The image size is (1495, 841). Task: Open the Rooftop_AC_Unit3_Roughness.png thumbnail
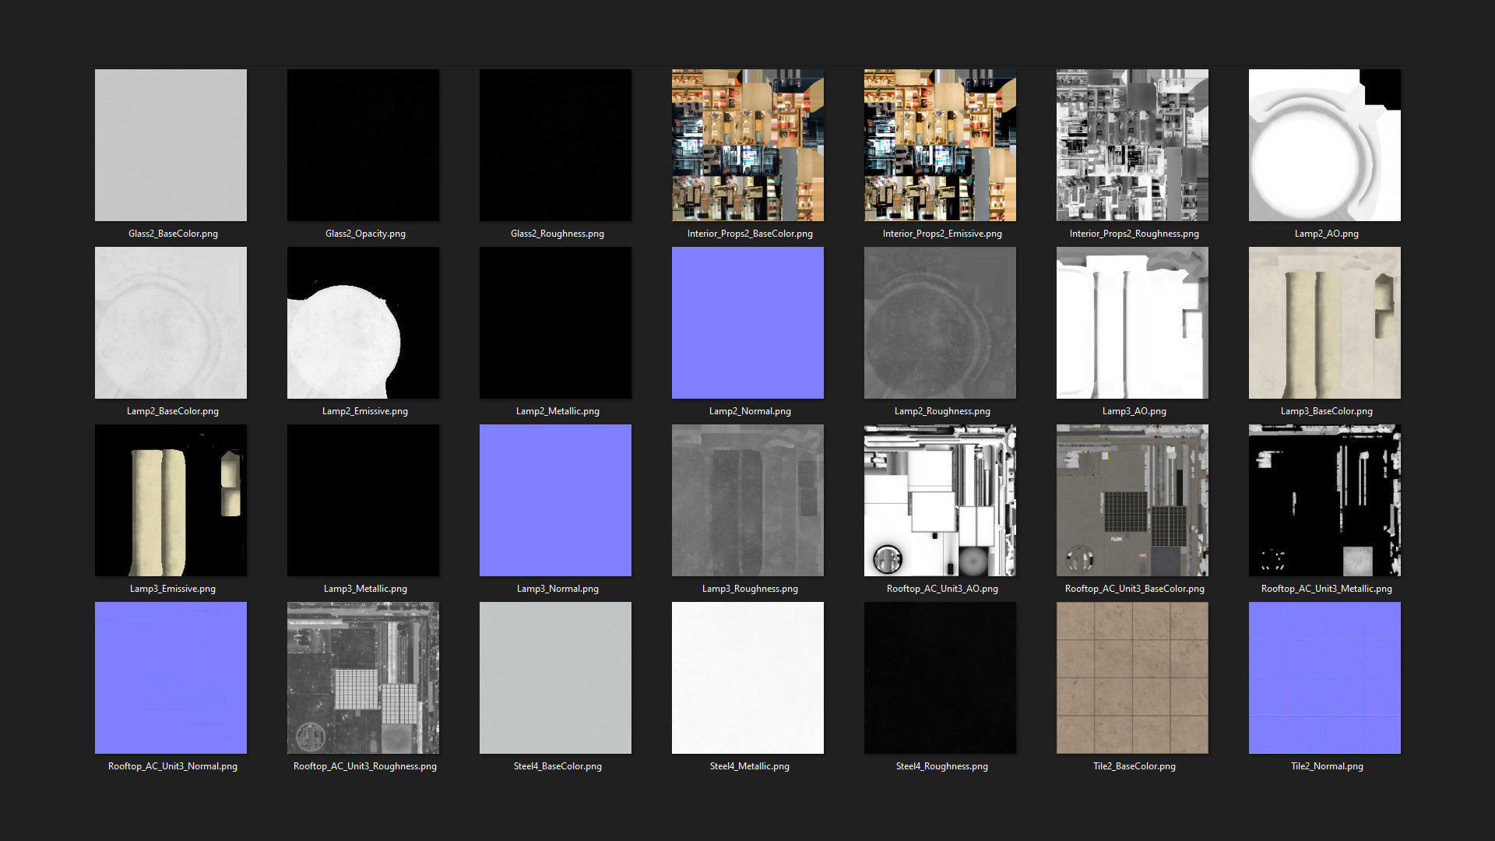click(363, 677)
